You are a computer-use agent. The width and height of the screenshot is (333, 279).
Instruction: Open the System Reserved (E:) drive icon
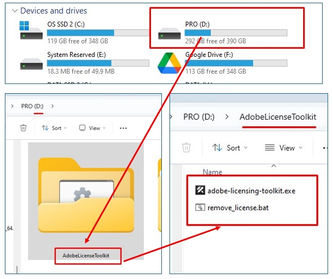31,64
